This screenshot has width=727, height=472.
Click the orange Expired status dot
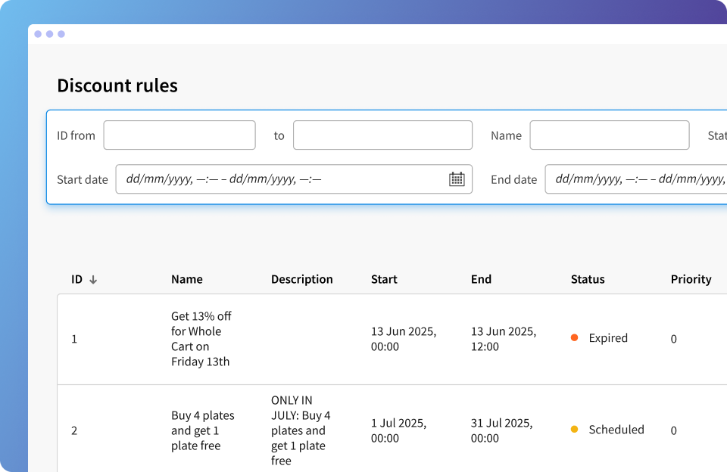[575, 337]
